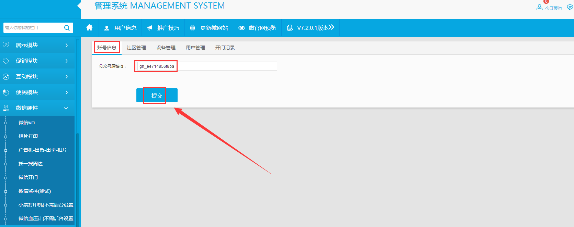Open the 设备管理 tab

(166, 48)
